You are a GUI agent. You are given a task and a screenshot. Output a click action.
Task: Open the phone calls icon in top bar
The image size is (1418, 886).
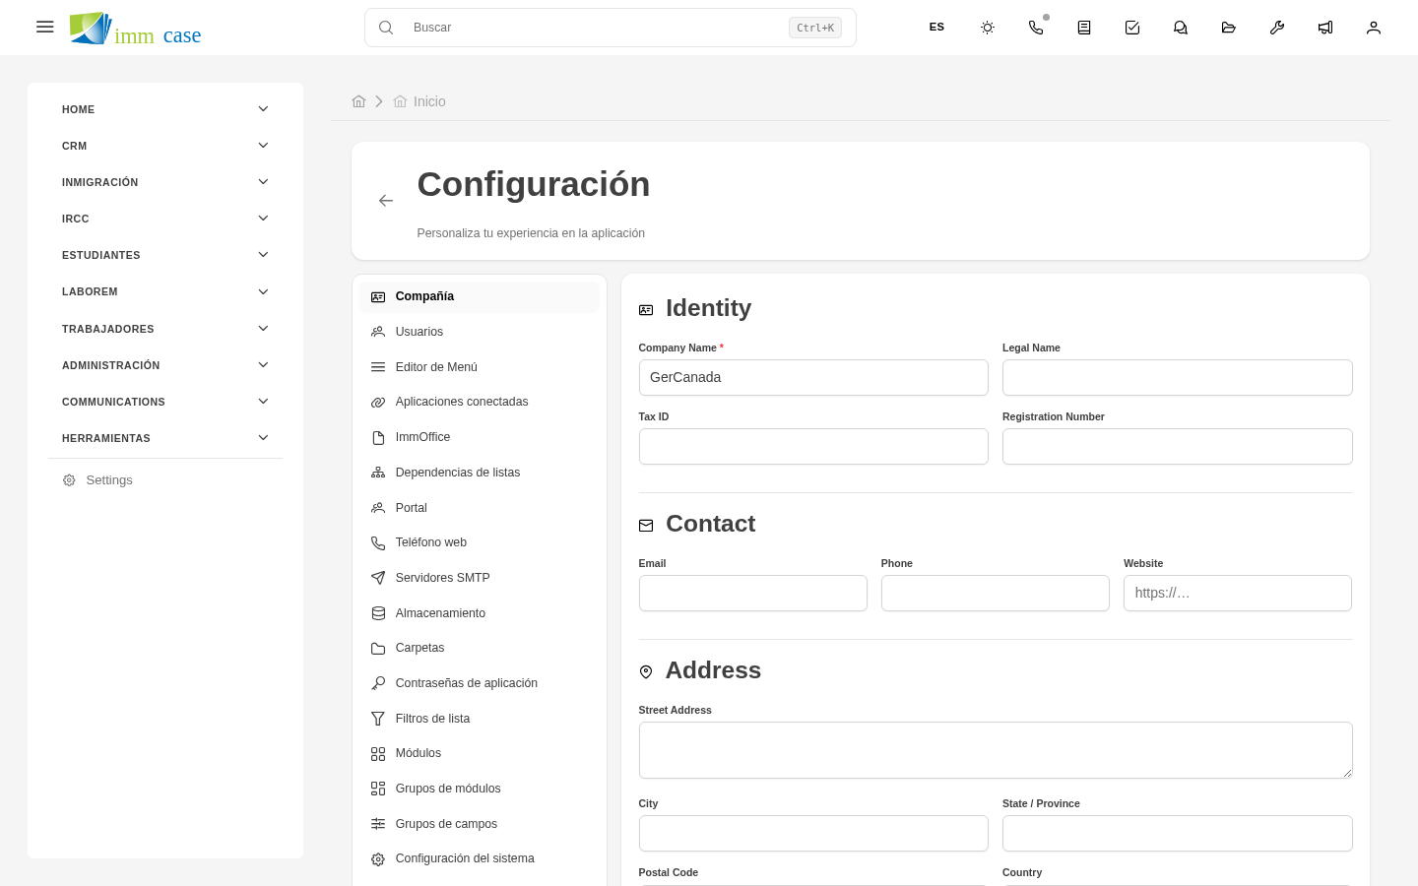pyautogui.click(x=1036, y=28)
